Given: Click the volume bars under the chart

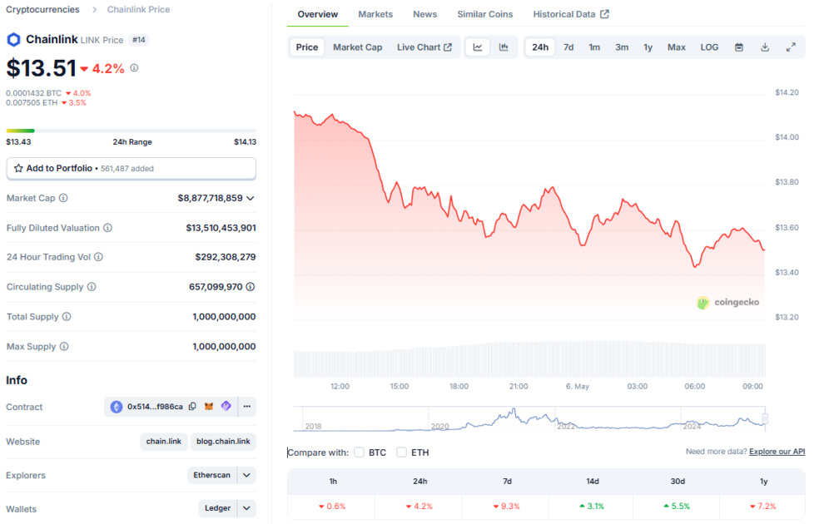Looking at the screenshot, I should tap(529, 359).
